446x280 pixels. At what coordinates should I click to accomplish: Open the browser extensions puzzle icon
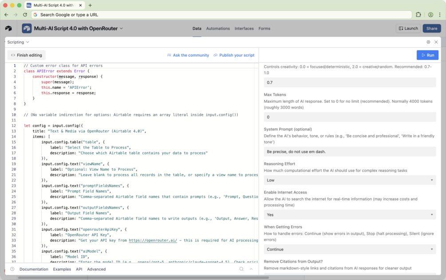click(418, 15)
